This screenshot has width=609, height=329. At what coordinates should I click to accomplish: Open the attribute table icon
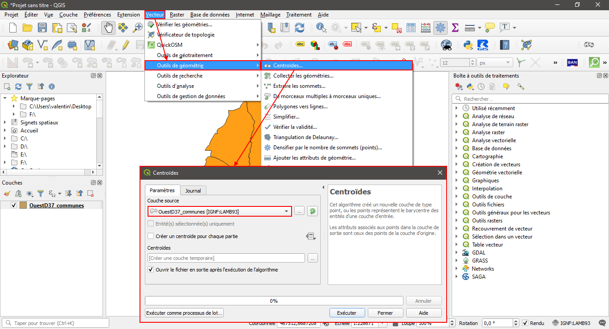coord(411,28)
